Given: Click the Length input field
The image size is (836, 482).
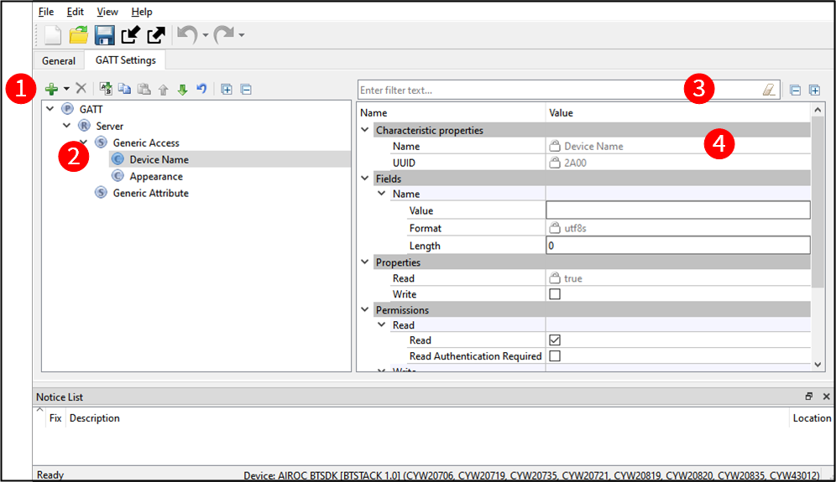Looking at the screenshot, I should tap(677, 246).
